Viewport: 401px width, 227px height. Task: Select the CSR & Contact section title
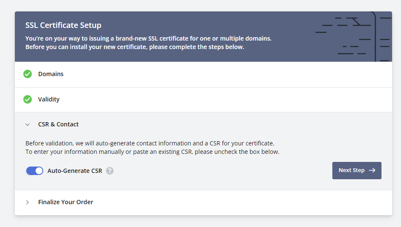tap(58, 124)
